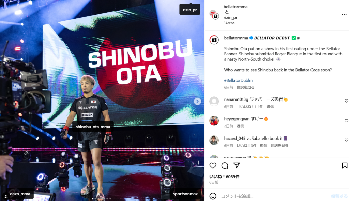View translation of the post caption
Screen dimensions: 349x201
(x=245, y=87)
